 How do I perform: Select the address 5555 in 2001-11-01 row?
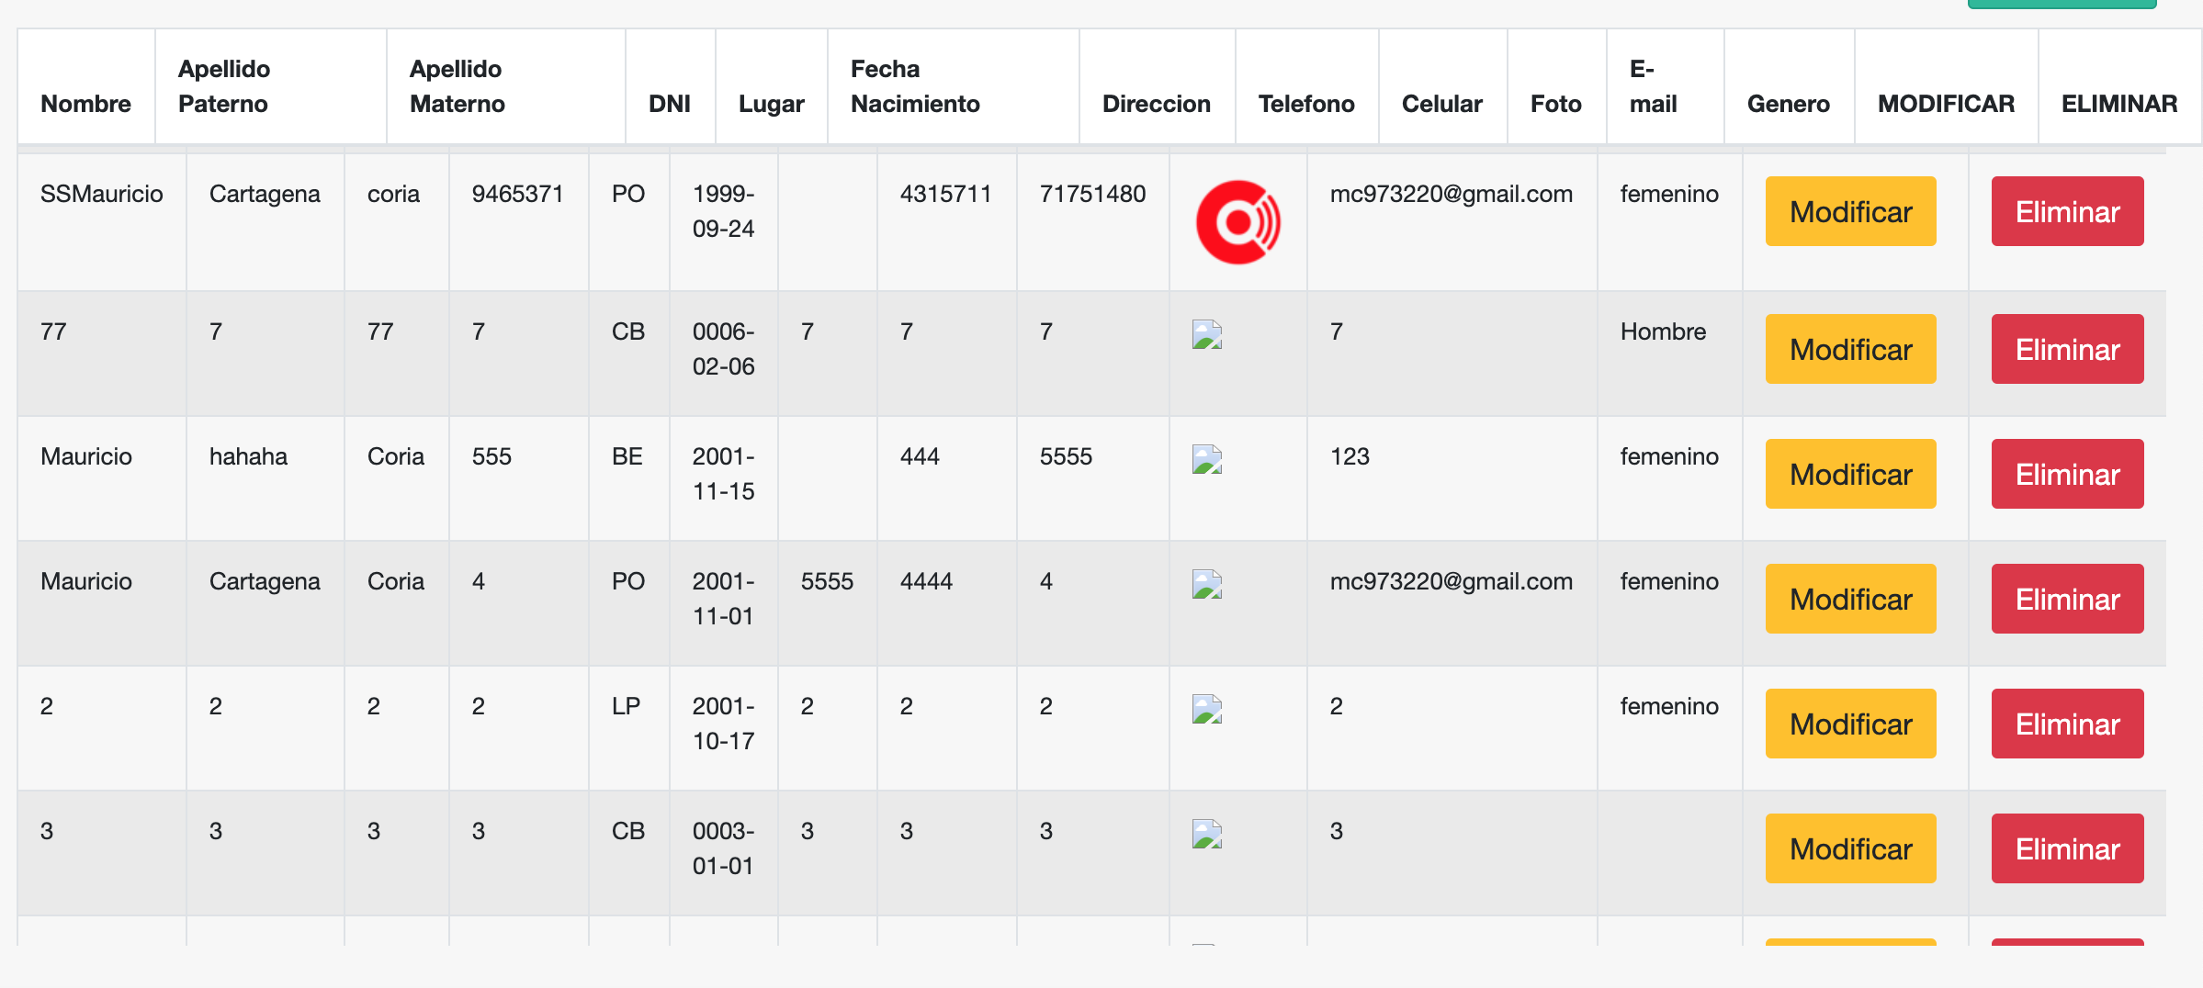point(827,581)
